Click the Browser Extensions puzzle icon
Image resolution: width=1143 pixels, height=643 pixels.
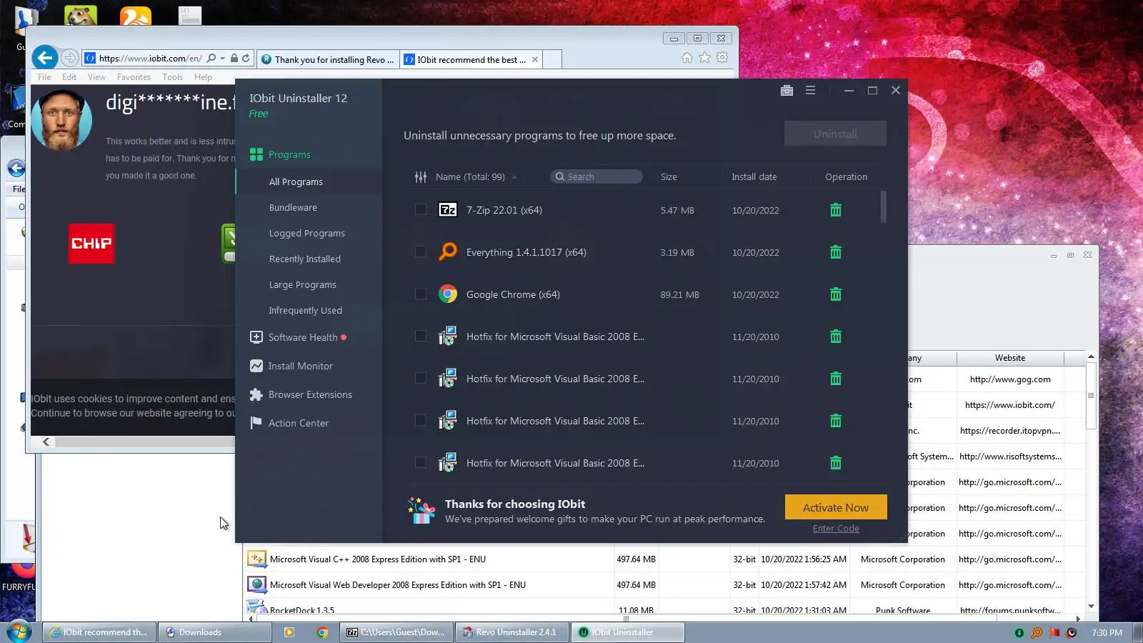[256, 394]
